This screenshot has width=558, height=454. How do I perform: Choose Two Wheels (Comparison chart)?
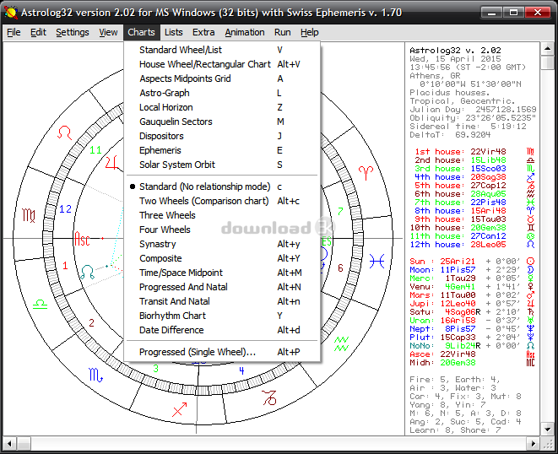[x=222, y=201]
